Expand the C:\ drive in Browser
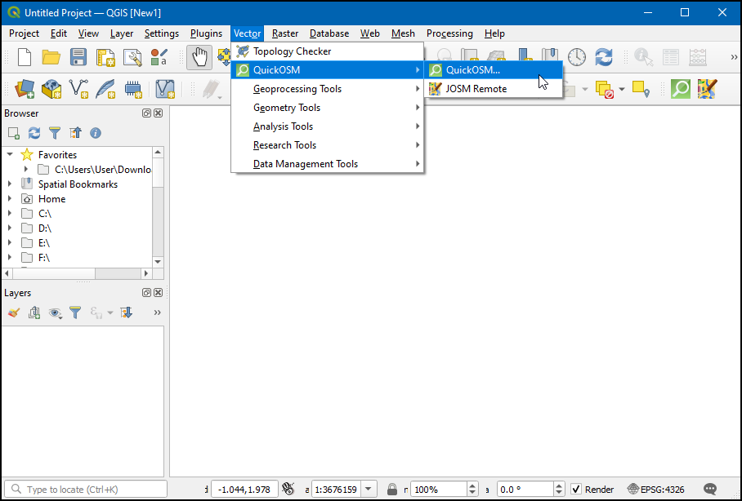Image resolution: width=742 pixels, height=501 pixels. (10, 213)
